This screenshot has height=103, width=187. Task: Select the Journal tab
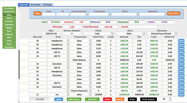(24, 5)
